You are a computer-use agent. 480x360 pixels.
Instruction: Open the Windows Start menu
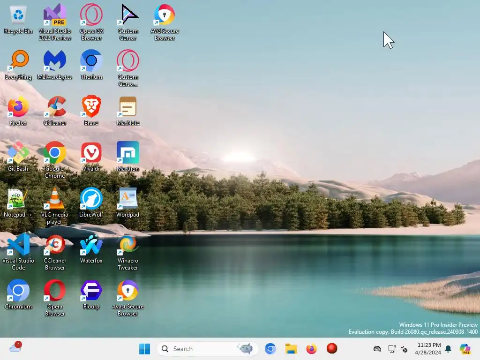[144, 349]
